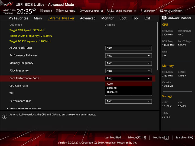Click Target FCLK Frequency : 1200MHz text

(x=30, y=41)
